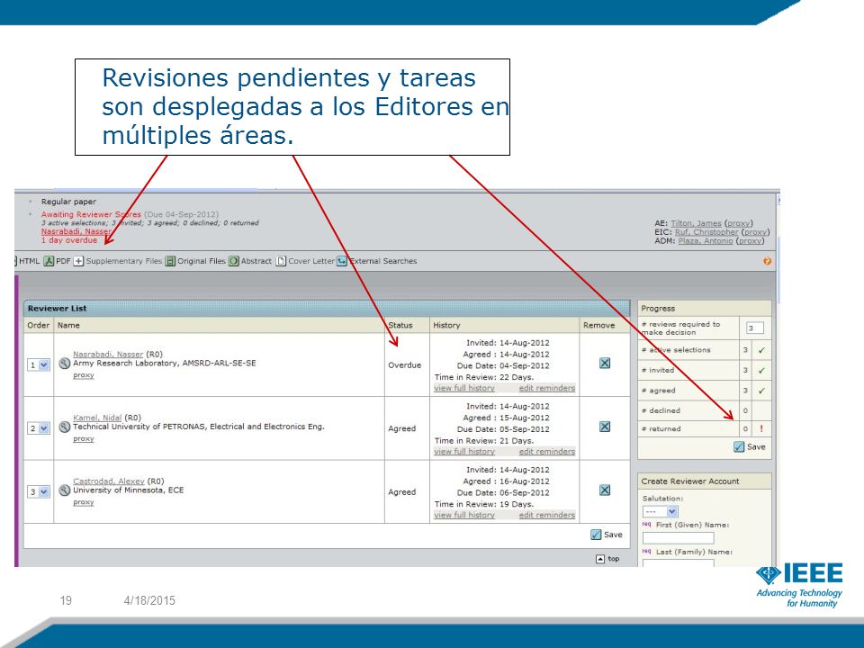Viewport: 864px width, 648px height.
Task: Click the '# declined' progress row
Action: coord(704,410)
